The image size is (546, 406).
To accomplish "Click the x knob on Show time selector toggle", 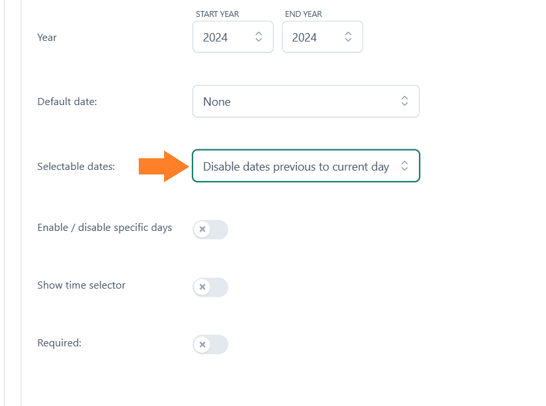I will (x=202, y=287).
